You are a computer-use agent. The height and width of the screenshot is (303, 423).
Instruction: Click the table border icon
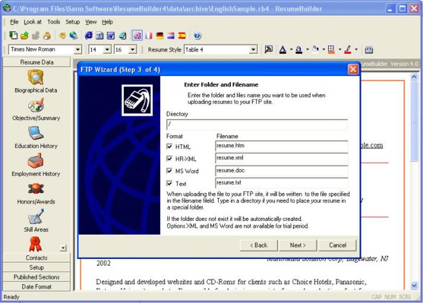tap(331, 50)
